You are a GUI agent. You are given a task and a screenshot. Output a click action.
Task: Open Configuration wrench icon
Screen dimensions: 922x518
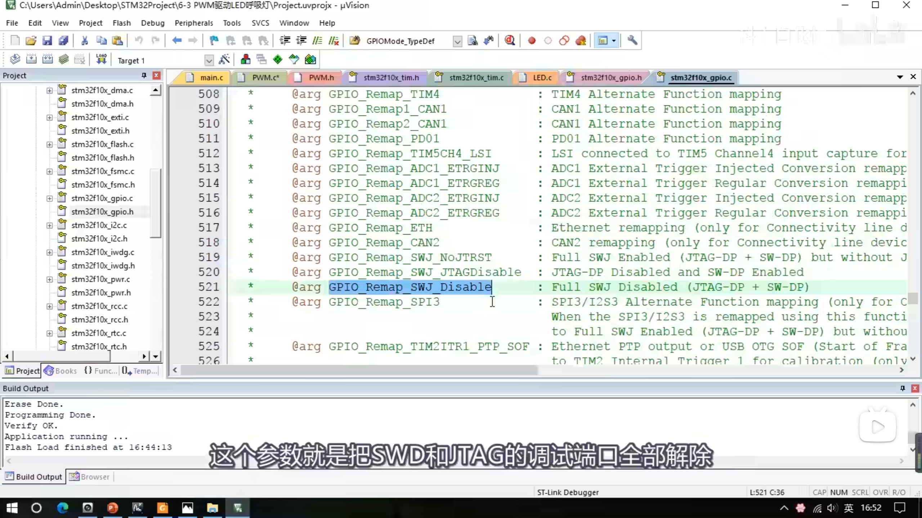(632, 40)
